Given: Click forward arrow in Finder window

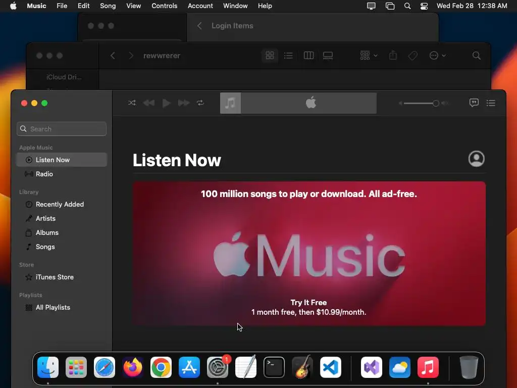Looking at the screenshot, I should [131, 56].
